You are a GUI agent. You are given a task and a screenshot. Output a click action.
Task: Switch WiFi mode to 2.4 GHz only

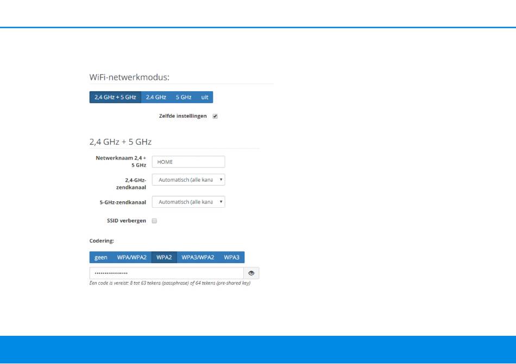coord(156,97)
